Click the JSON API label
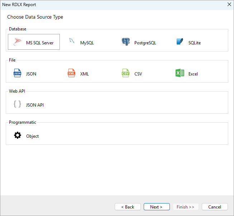 (x=35, y=105)
